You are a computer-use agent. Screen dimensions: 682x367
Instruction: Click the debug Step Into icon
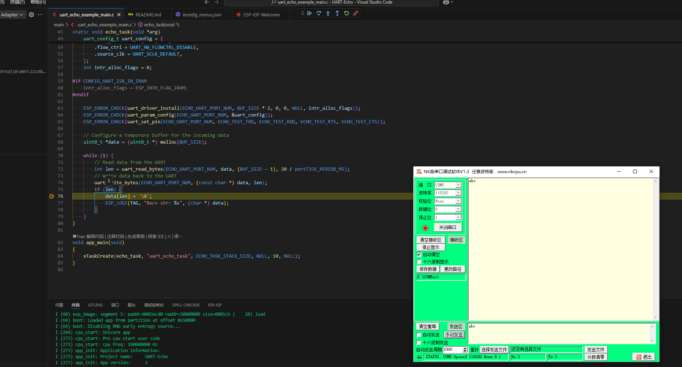tap(328, 14)
